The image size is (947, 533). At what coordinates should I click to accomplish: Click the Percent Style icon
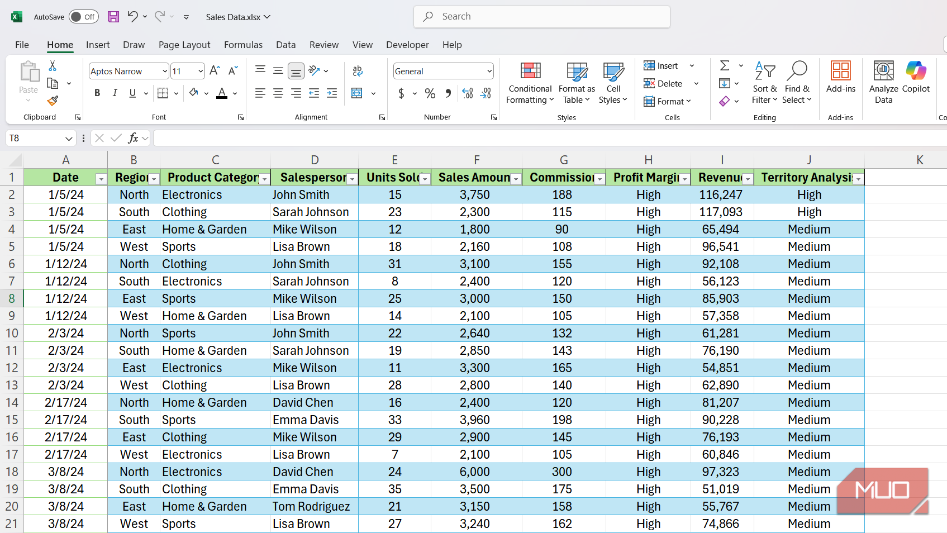tap(430, 93)
